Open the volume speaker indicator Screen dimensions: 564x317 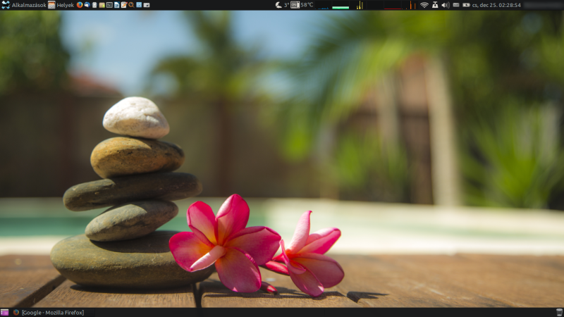pyautogui.click(x=445, y=5)
